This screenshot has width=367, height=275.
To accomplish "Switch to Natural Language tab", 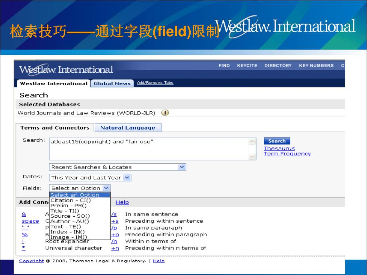I will coord(128,128).
